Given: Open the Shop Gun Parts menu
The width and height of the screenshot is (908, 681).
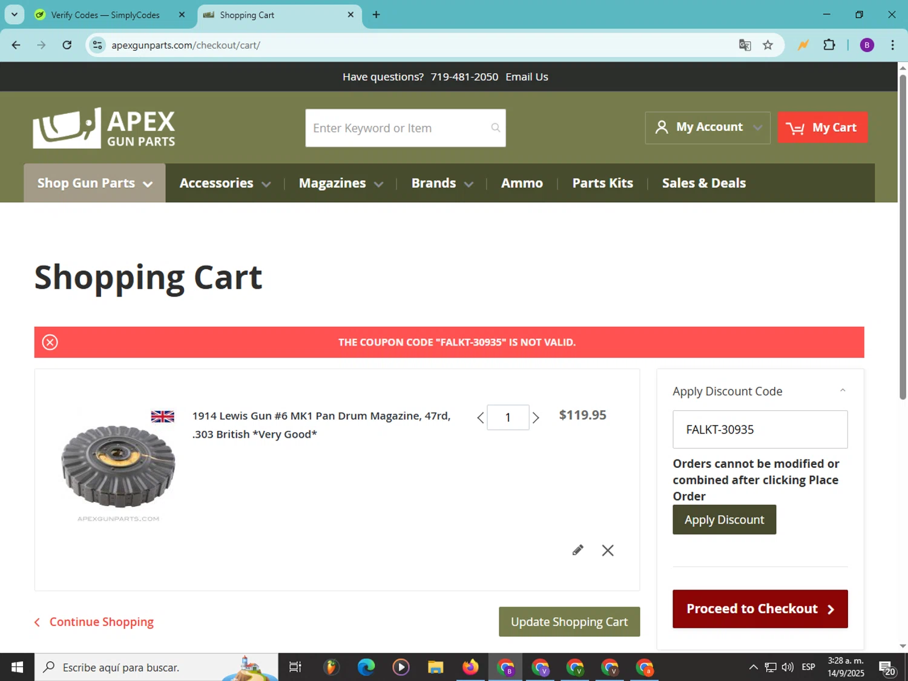Looking at the screenshot, I should tap(94, 183).
